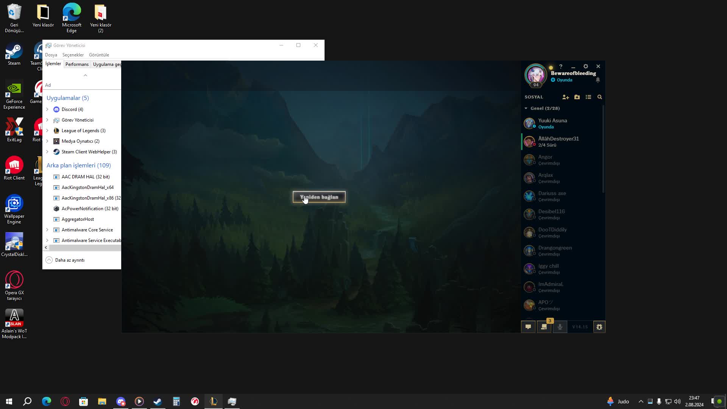Open ExitLag desktop shortcut
Image resolution: width=727 pixels, height=409 pixels.
(x=14, y=130)
